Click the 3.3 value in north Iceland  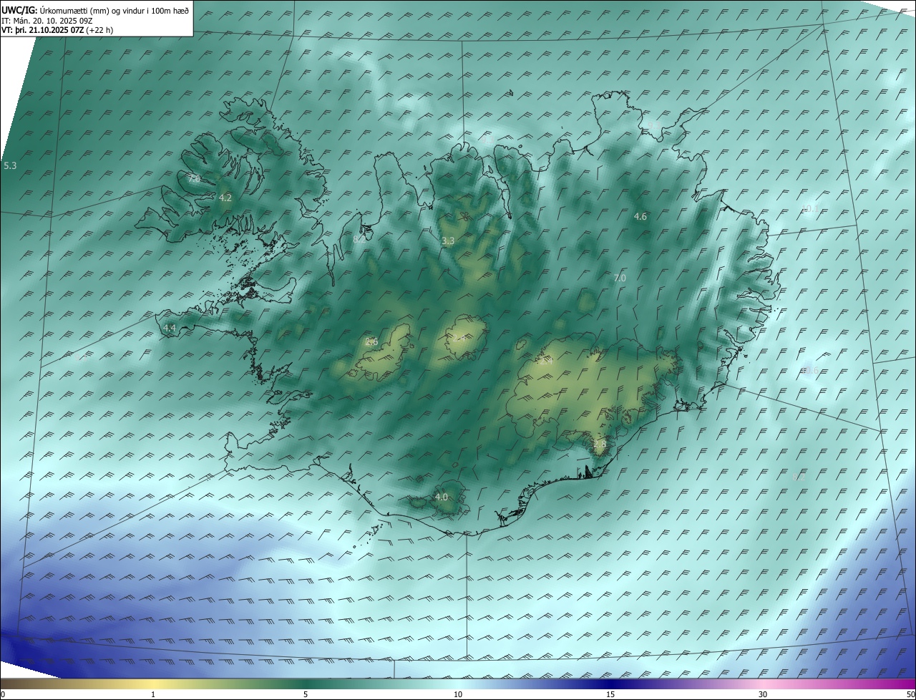(x=448, y=241)
